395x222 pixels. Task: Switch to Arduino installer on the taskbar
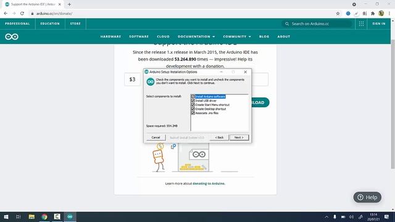70,216
